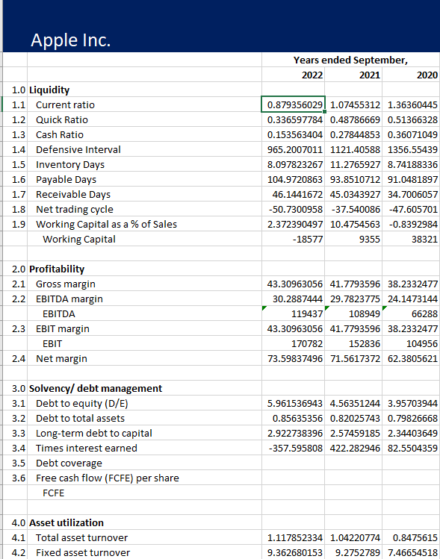
Task: Click empty Debt coverage 2022 cell
Action: [x=293, y=463]
